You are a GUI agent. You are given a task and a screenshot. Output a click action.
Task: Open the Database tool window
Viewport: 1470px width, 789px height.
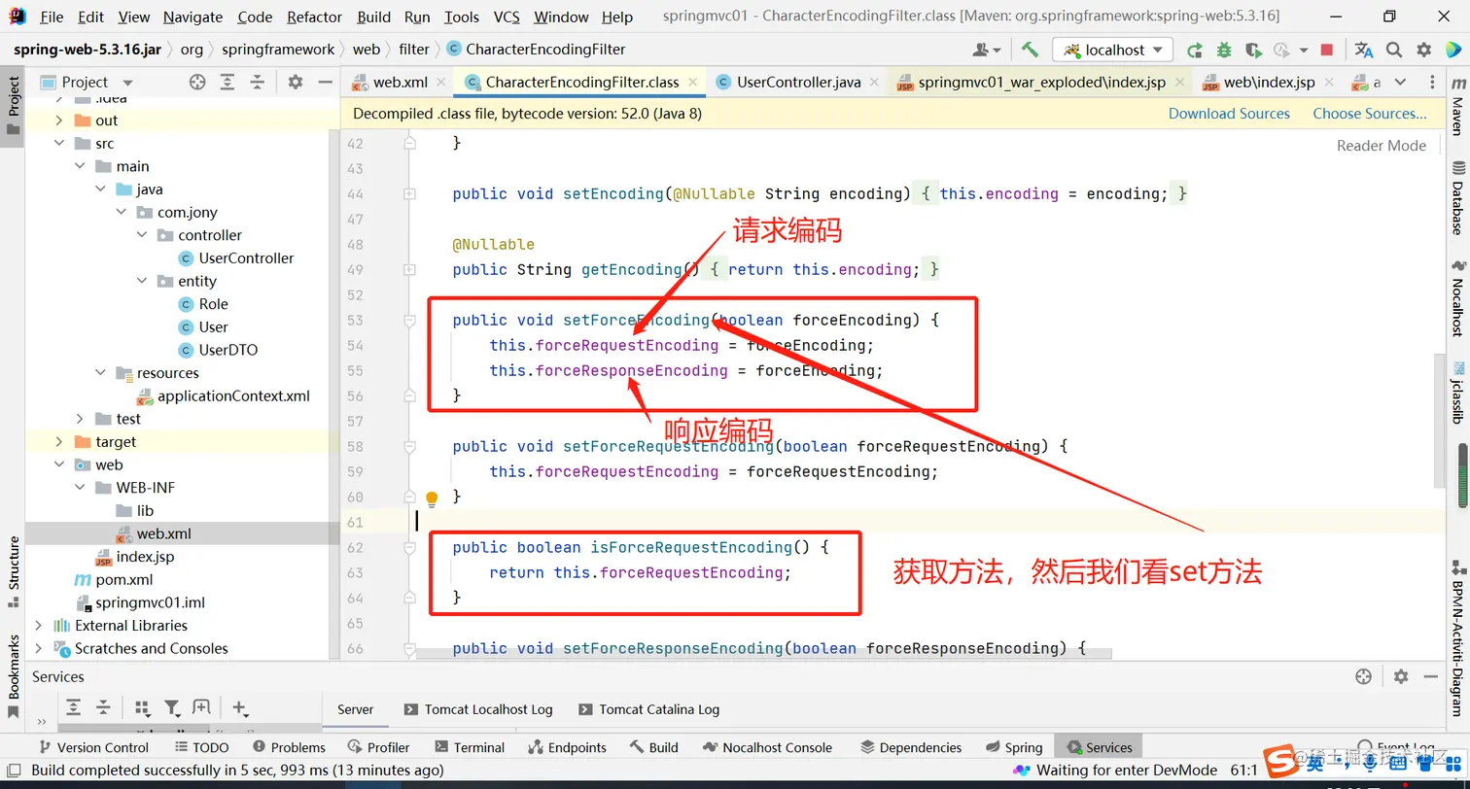click(x=1457, y=199)
